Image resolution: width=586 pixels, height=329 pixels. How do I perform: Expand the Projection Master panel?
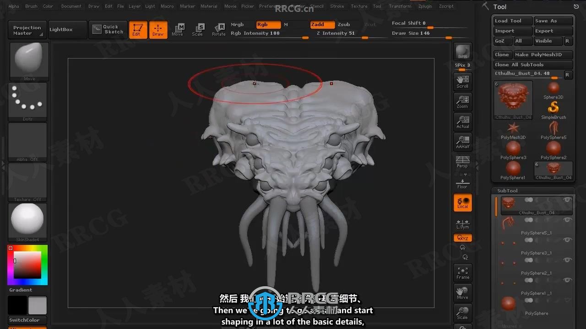pos(27,30)
